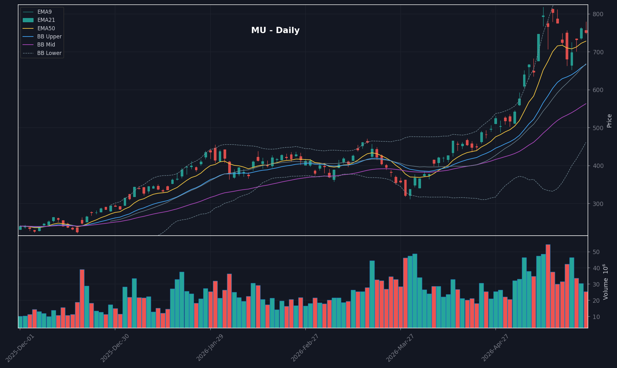Click the 2025-Dec-30 date label

pos(115,348)
